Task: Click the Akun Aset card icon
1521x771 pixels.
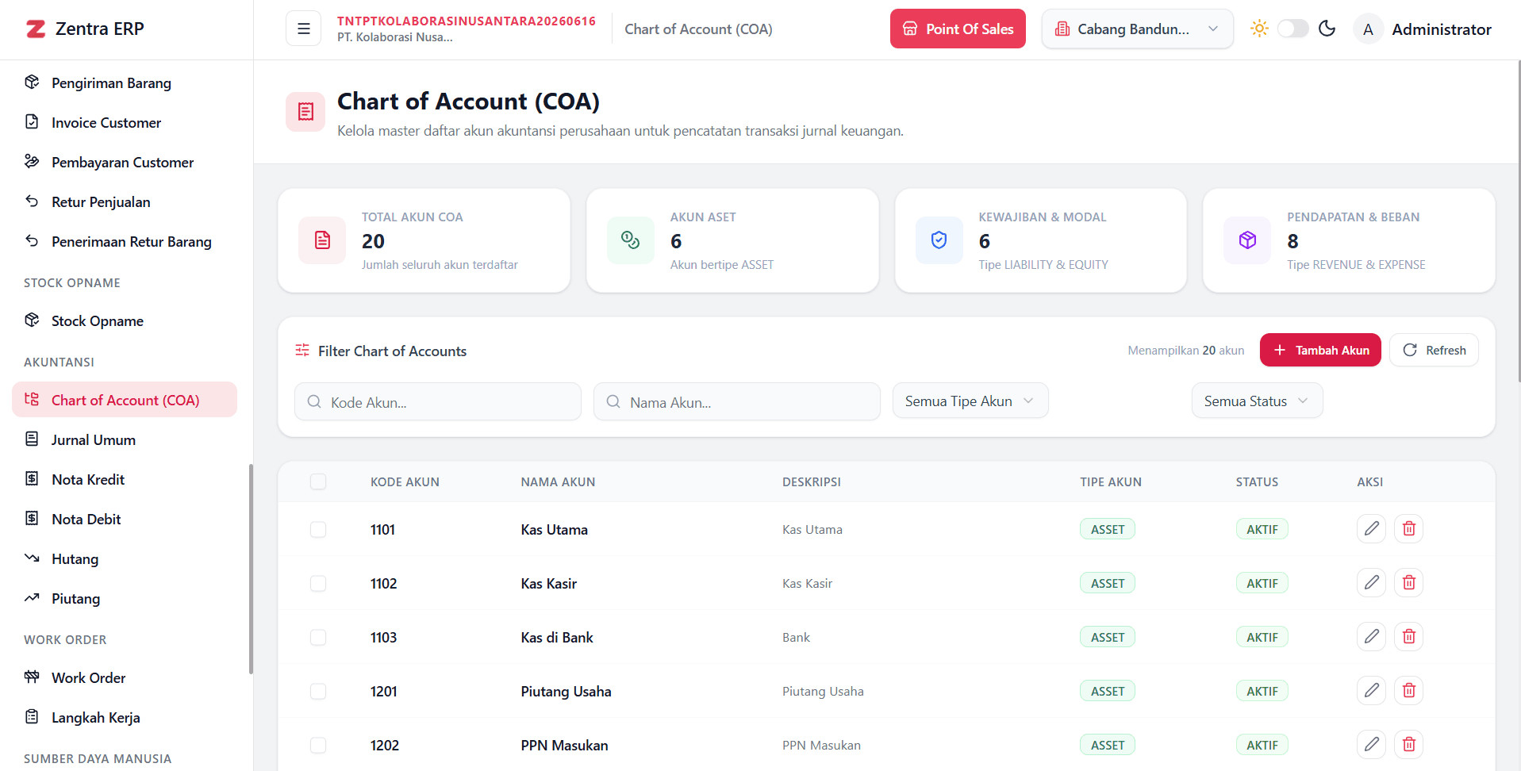Action: click(x=631, y=240)
